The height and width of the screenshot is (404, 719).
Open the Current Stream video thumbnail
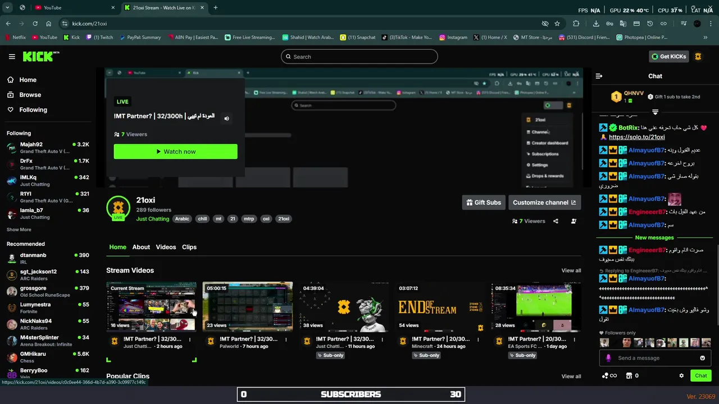pyautogui.click(x=152, y=306)
